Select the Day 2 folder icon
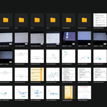 [37, 20]
